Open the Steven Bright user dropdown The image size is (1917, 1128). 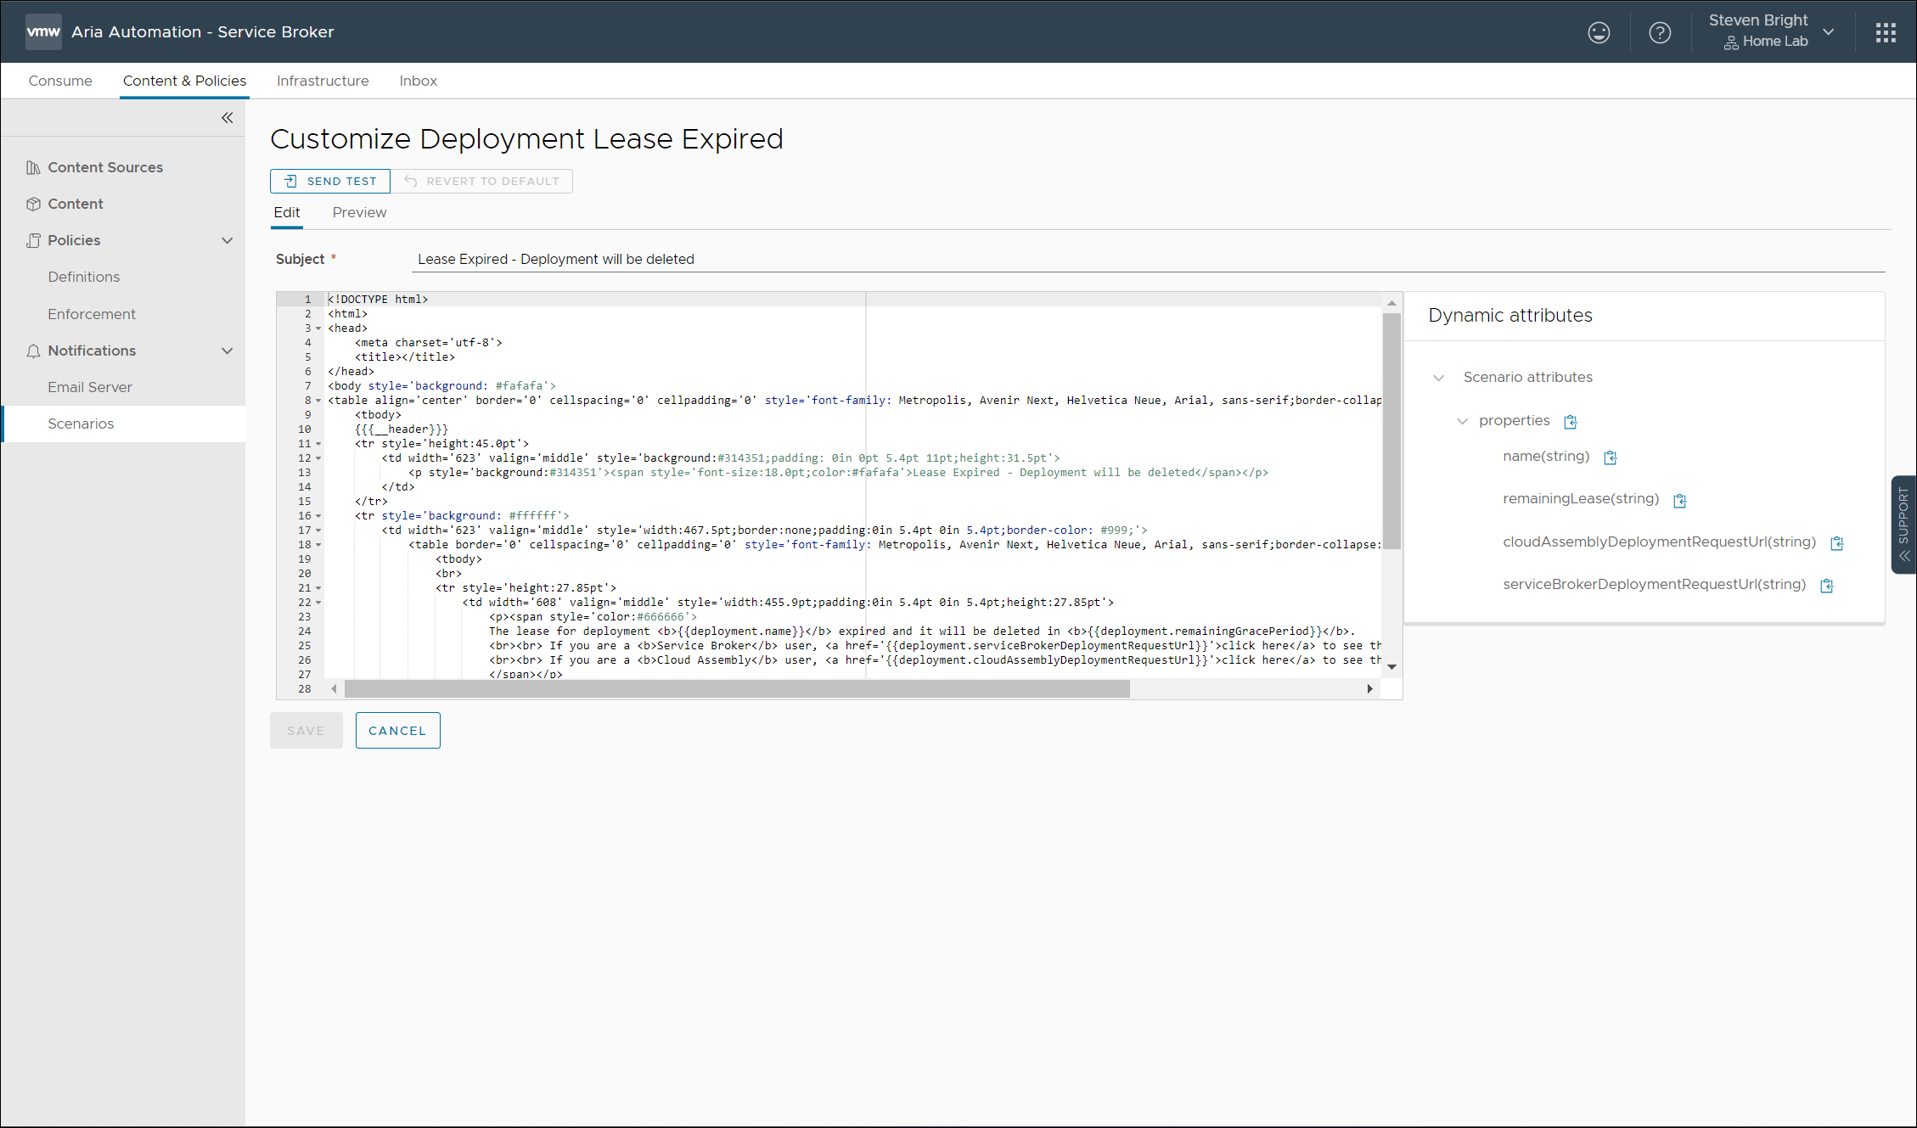click(x=1828, y=31)
